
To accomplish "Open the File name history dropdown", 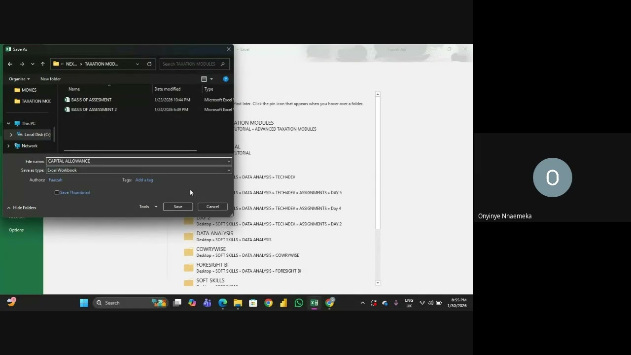I will coord(229,161).
